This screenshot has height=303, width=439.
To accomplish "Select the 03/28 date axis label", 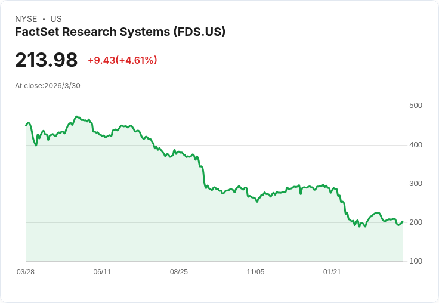I will tap(26, 272).
